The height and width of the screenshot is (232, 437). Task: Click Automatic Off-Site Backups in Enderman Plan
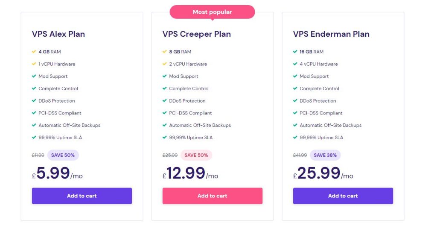pos(331,125)
